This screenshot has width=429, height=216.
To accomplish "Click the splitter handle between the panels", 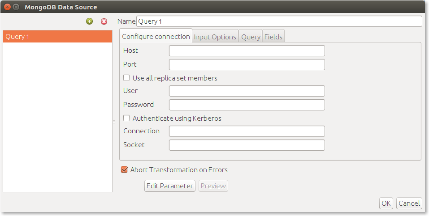I will [x=114, y=122].
